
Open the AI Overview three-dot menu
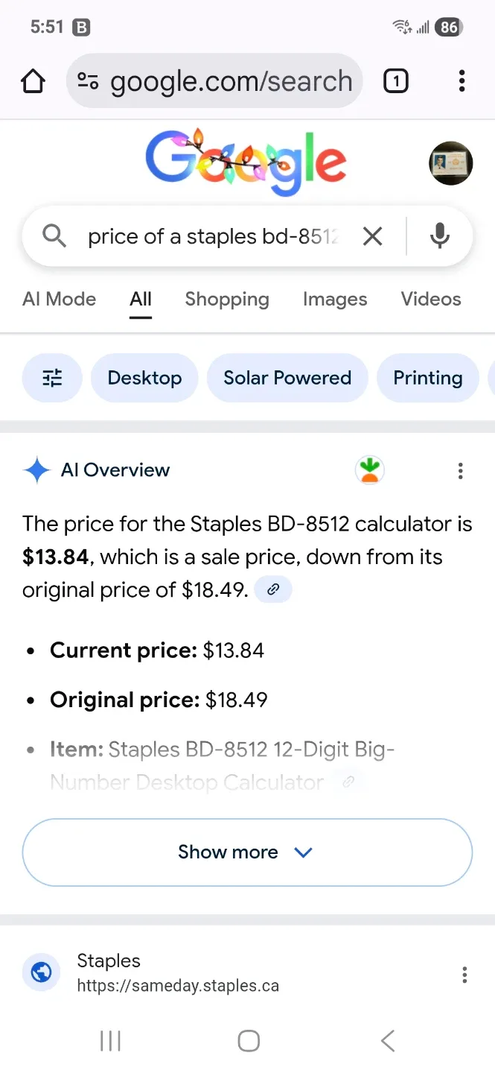pos(461,470)
